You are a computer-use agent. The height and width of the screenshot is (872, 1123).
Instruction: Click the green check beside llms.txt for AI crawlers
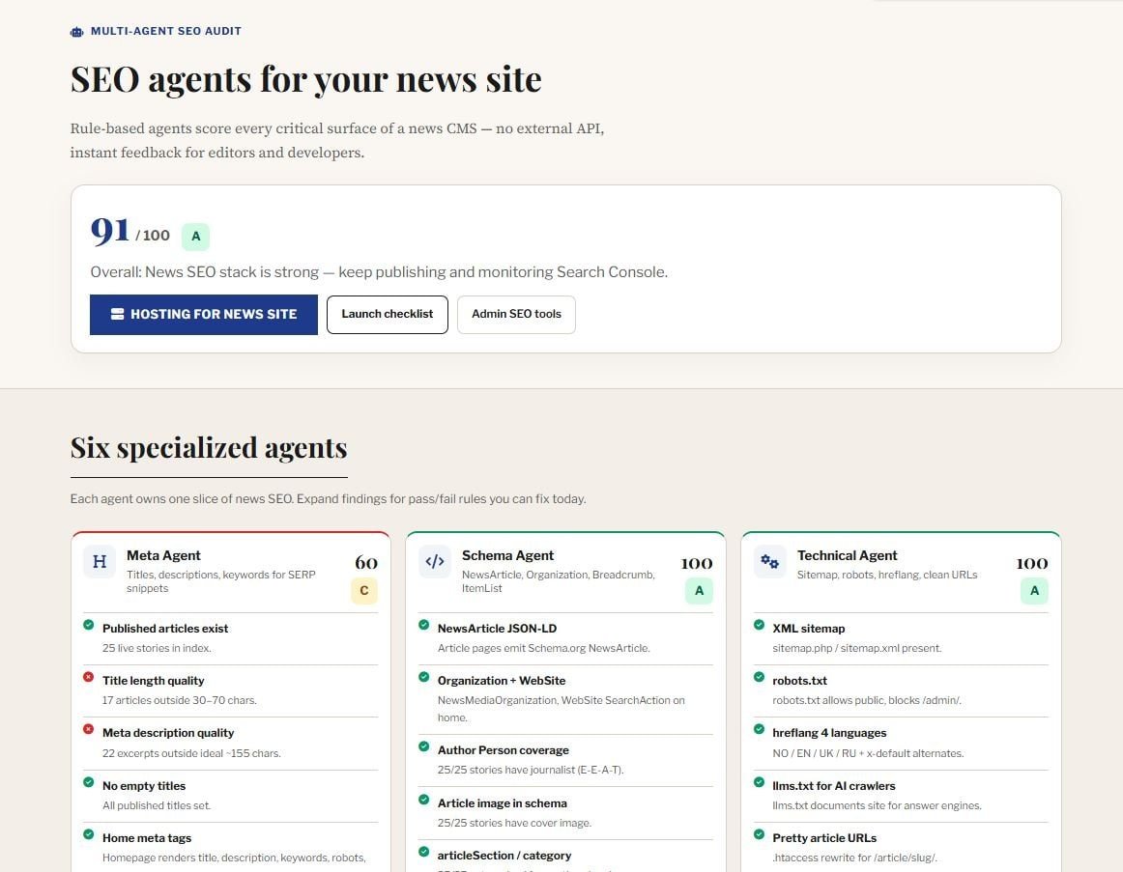point(759,782)
